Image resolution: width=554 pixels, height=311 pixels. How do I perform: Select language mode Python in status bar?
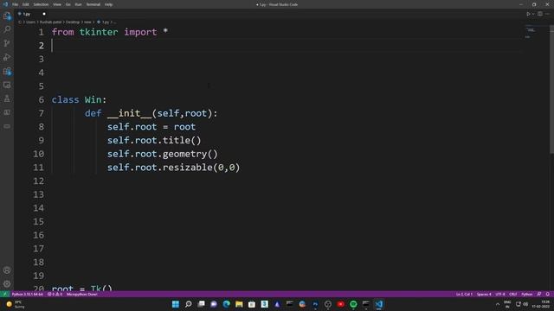527,294
